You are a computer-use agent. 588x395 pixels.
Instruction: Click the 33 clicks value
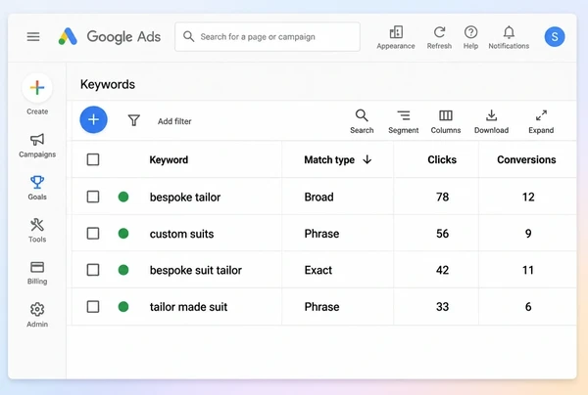tap(443, 307)
